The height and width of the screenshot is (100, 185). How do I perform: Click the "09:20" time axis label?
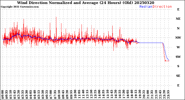click(67, 95)
